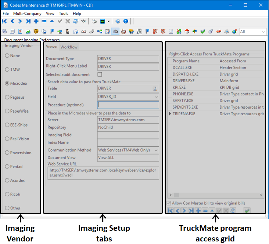Click the main toolbar Refresh icon
The image size is (269, 244).
[x=76, y=21]
